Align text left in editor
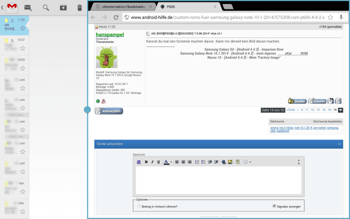 [x=177, y=162]
